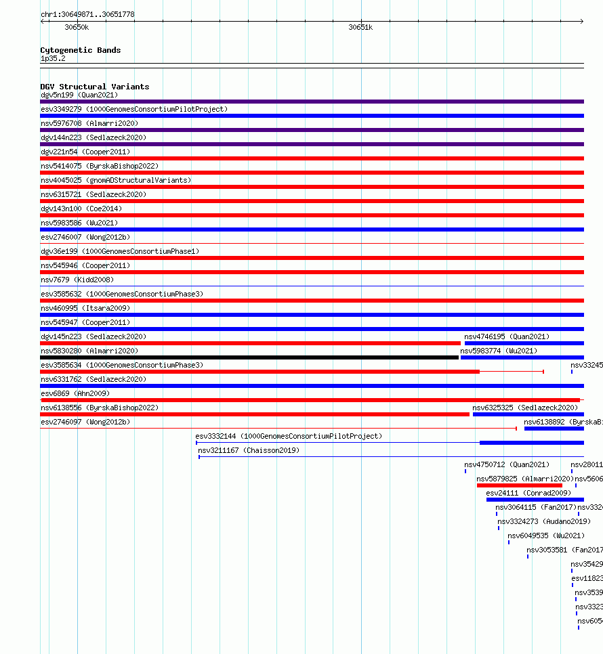Click the left arrow on the ruler
The height and width of the screenshot is (654, 603).
tap(43, 21)
